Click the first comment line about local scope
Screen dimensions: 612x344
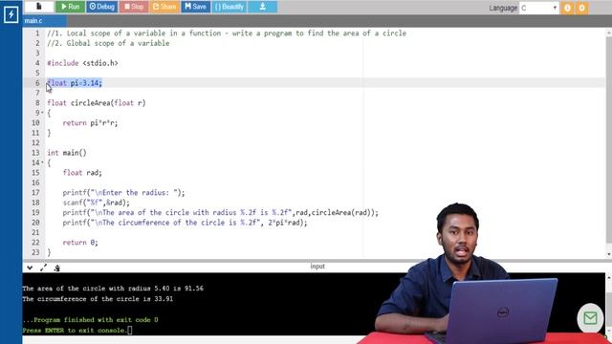(227, 33)
